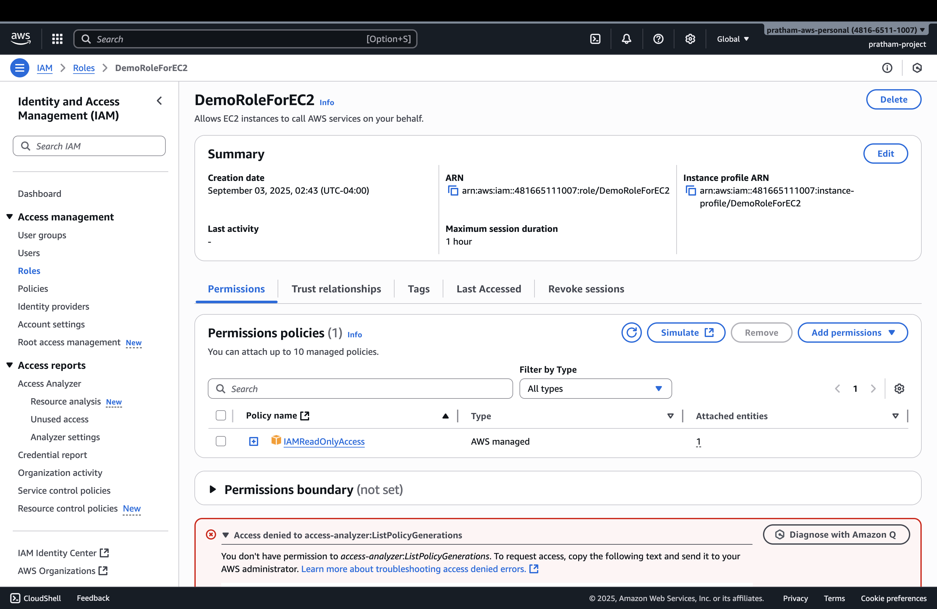
Task: Open the info panel icon near breadcrumbs
Action: 887,68
